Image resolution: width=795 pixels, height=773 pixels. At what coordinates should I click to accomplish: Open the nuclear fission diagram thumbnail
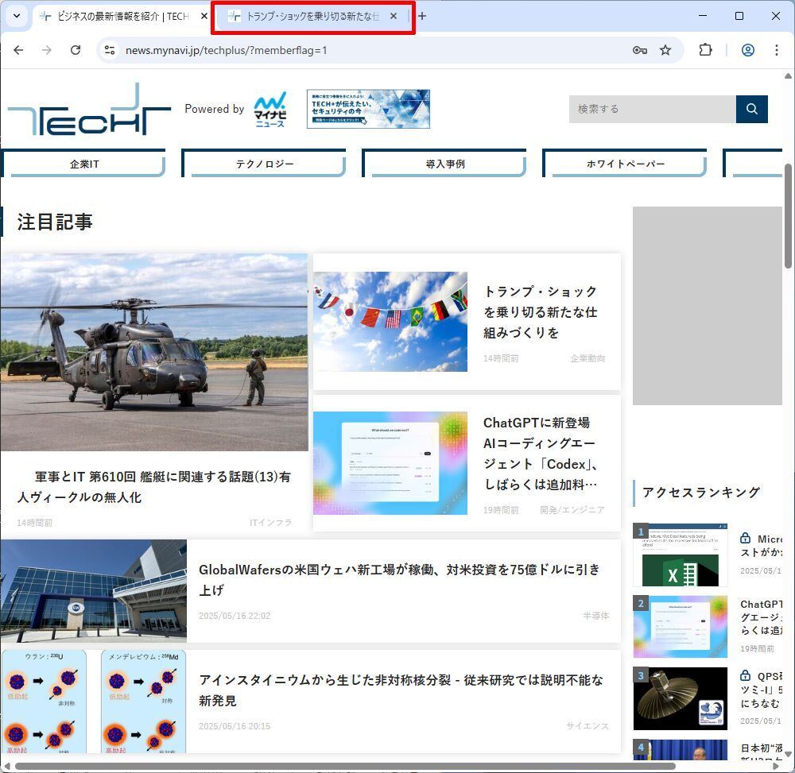click(x=94, y=701)
